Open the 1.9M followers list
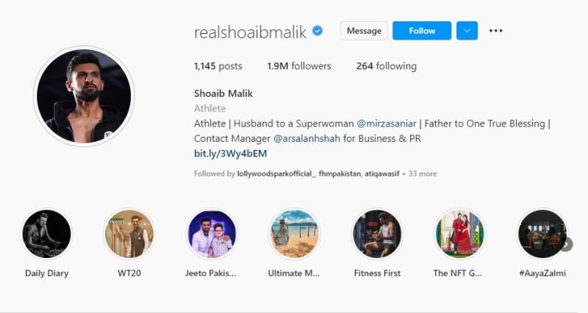Image resolution: width=588 pixels, height=313 pixels. tap(299, 66)
